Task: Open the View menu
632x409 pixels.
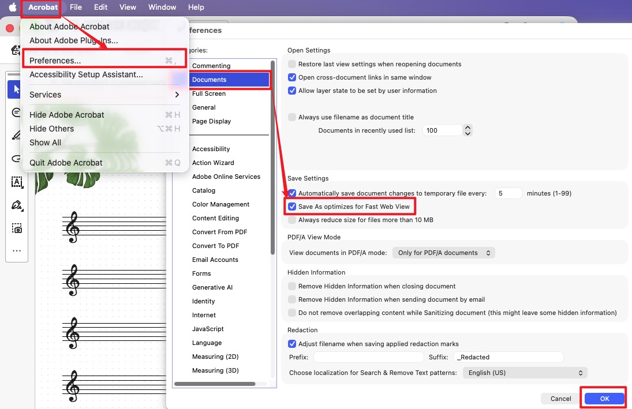Action: pos(128,7)
